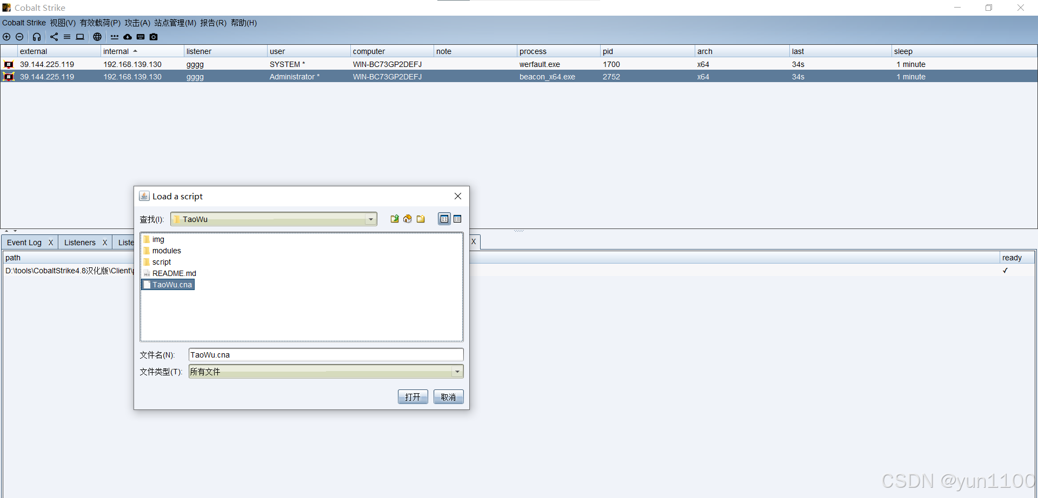This screenshot has height=498, width=1038.
Task: Open the globe web-management toolbar icon
Action: click(x=97, y=37)
